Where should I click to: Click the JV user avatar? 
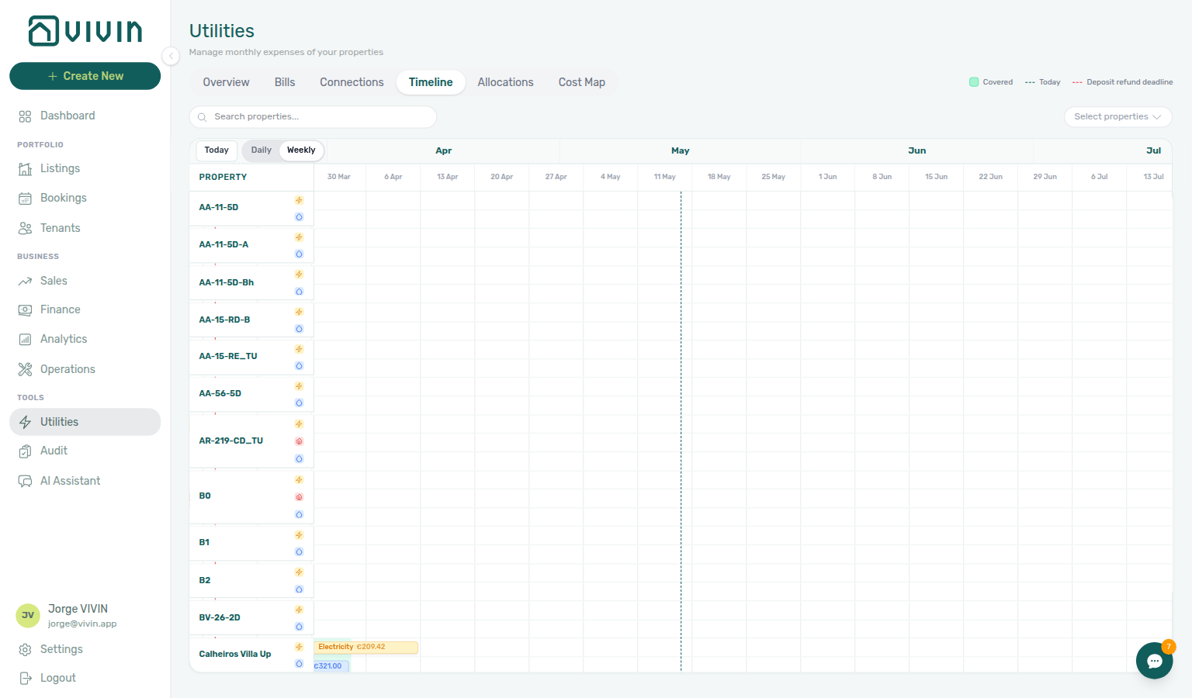coord(28,616)
